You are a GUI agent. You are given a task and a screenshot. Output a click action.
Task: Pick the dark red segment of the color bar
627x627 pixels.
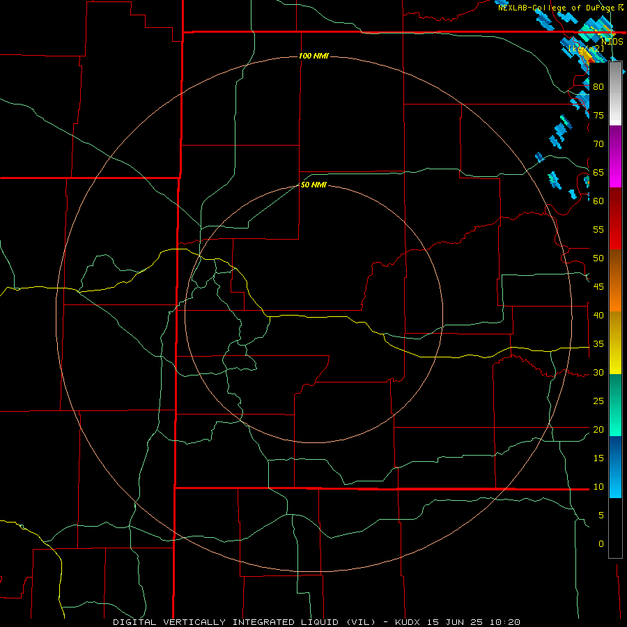tap(615, 219)
